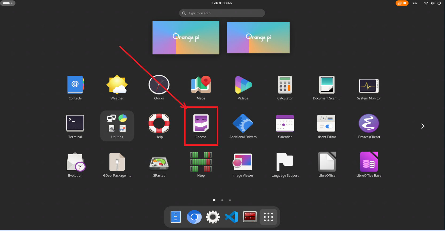
Task: Open the 'en' input language menu
Action: [x=415, y=3]
